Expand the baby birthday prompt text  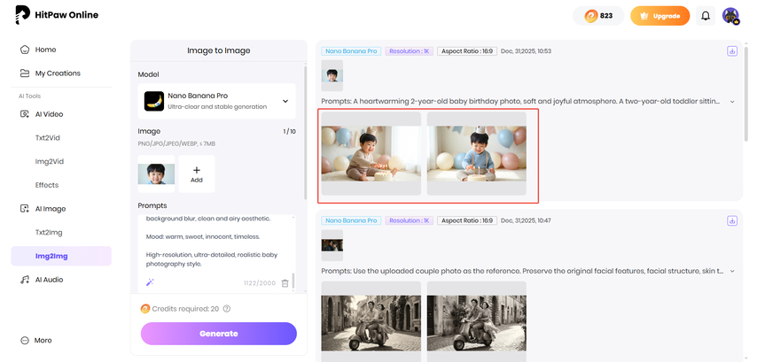coord(732,102)
